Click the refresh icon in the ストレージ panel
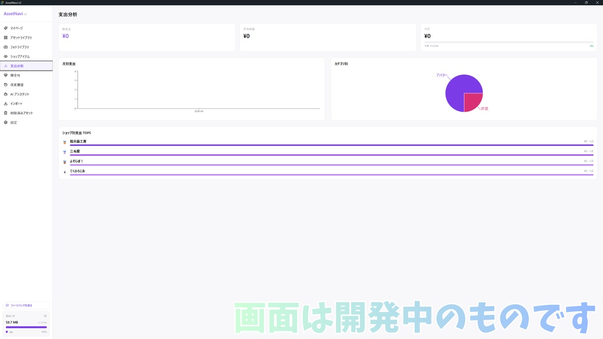603x339 pixels. point(45,316)
